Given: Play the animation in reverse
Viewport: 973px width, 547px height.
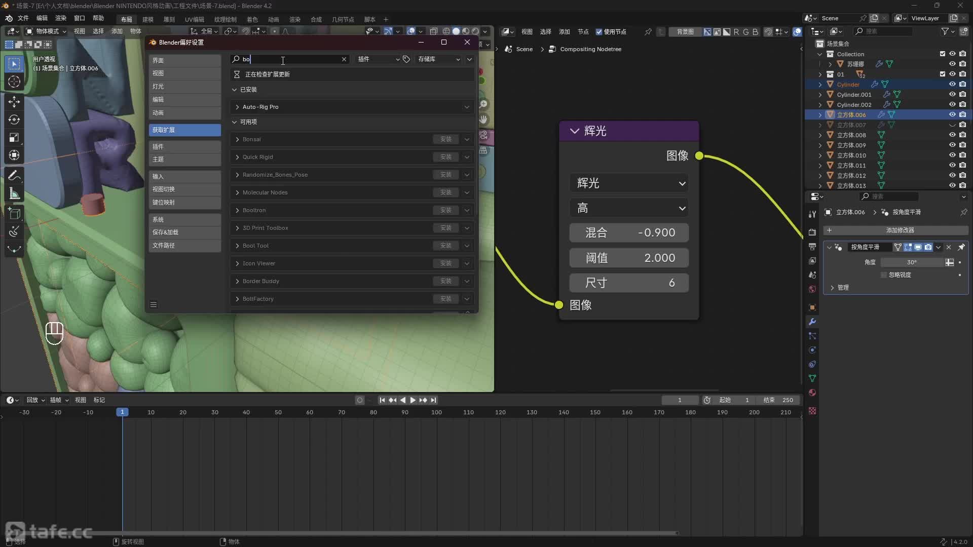Looking at the screenshot, I should pyautogui.click(x=403, y=400).
